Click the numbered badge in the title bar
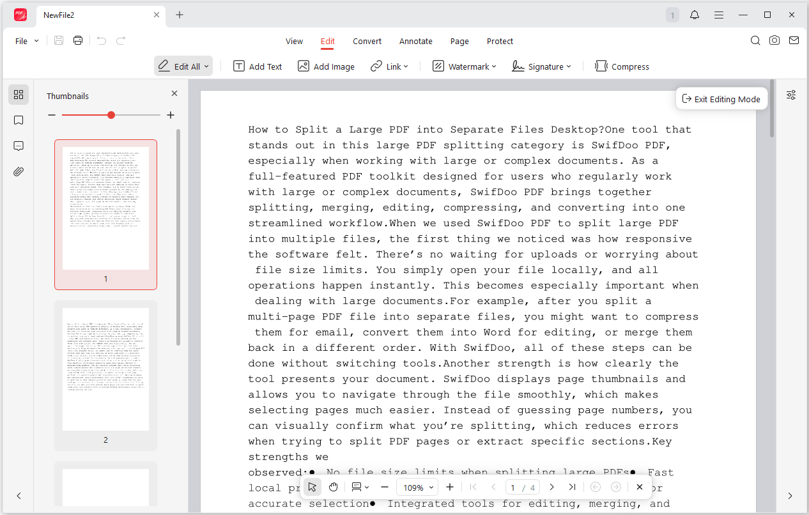The image size is (809, 515). pos(672,15)
